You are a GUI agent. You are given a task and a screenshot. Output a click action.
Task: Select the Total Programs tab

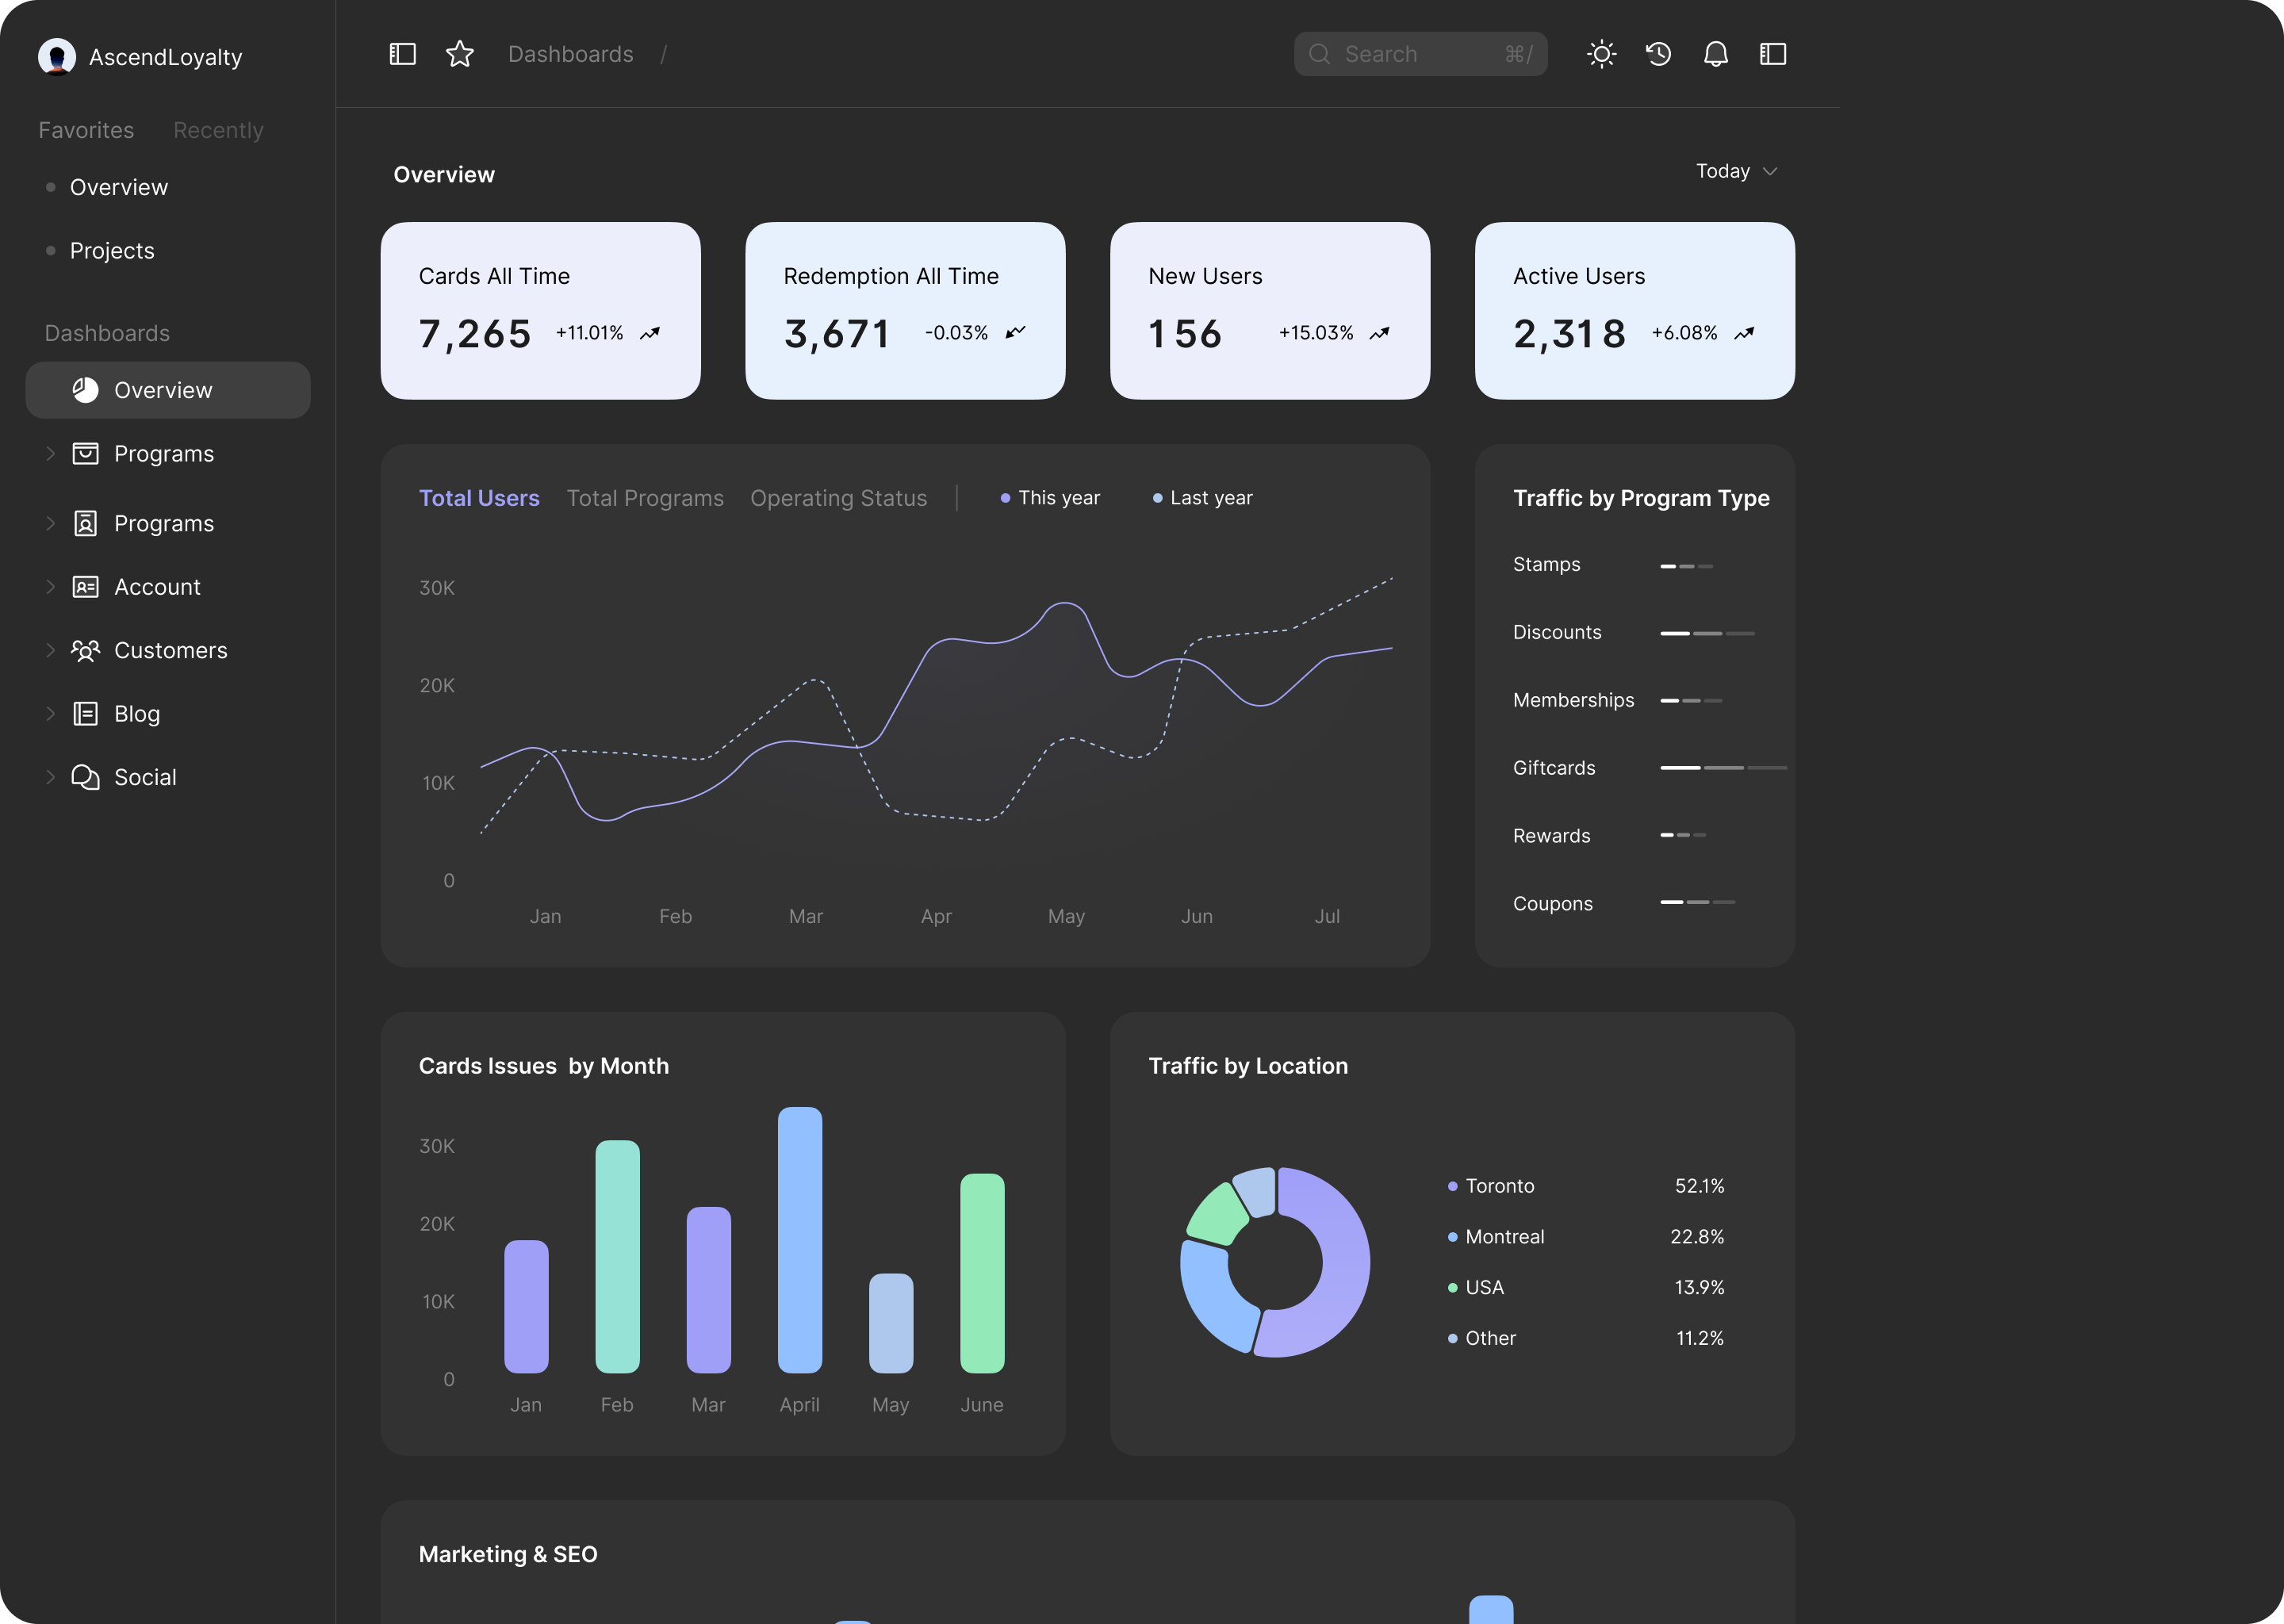click(645, 497)
